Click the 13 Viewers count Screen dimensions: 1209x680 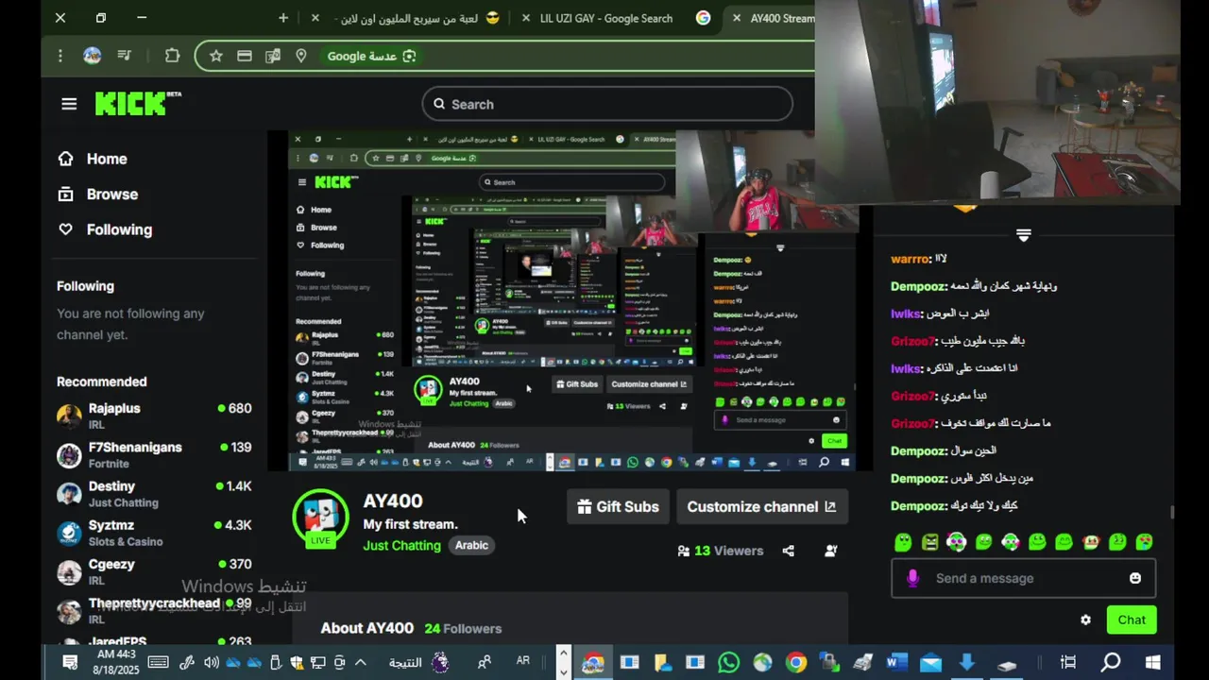click(720, 551)
